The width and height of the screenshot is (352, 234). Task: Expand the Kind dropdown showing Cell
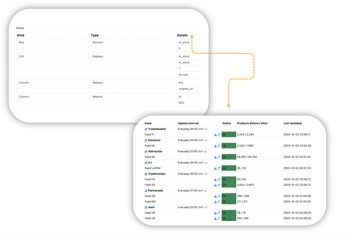click(53, 57)
